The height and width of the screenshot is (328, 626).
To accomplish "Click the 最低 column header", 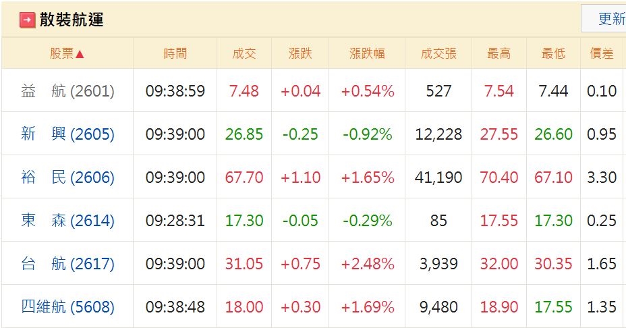I will coord(553,54).
